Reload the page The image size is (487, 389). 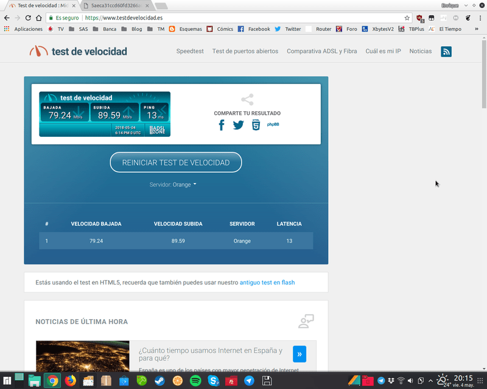coord(28,18)
